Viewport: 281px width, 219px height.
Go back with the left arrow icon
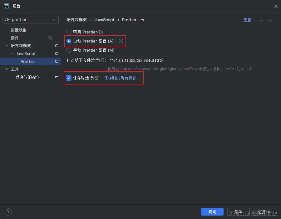pyautogui.click(x=261, y=21)
